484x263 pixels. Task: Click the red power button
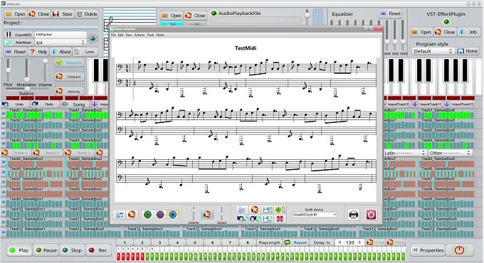pos(460,250)
